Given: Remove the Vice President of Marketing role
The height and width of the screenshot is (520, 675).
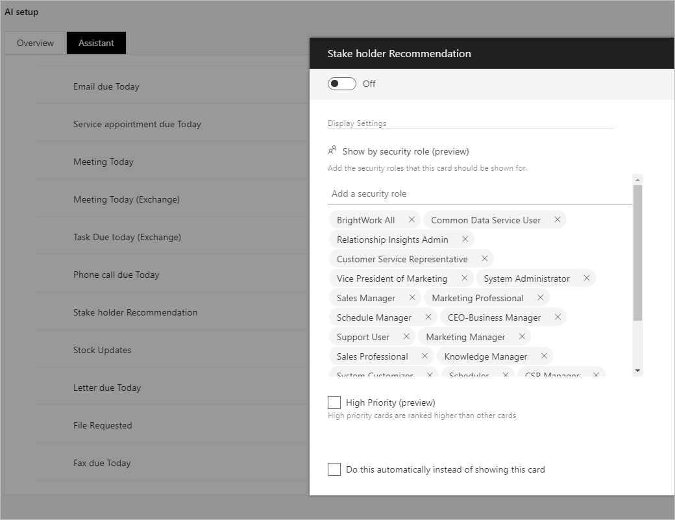Looking at the screenshot, I should [x=464, y=278].
